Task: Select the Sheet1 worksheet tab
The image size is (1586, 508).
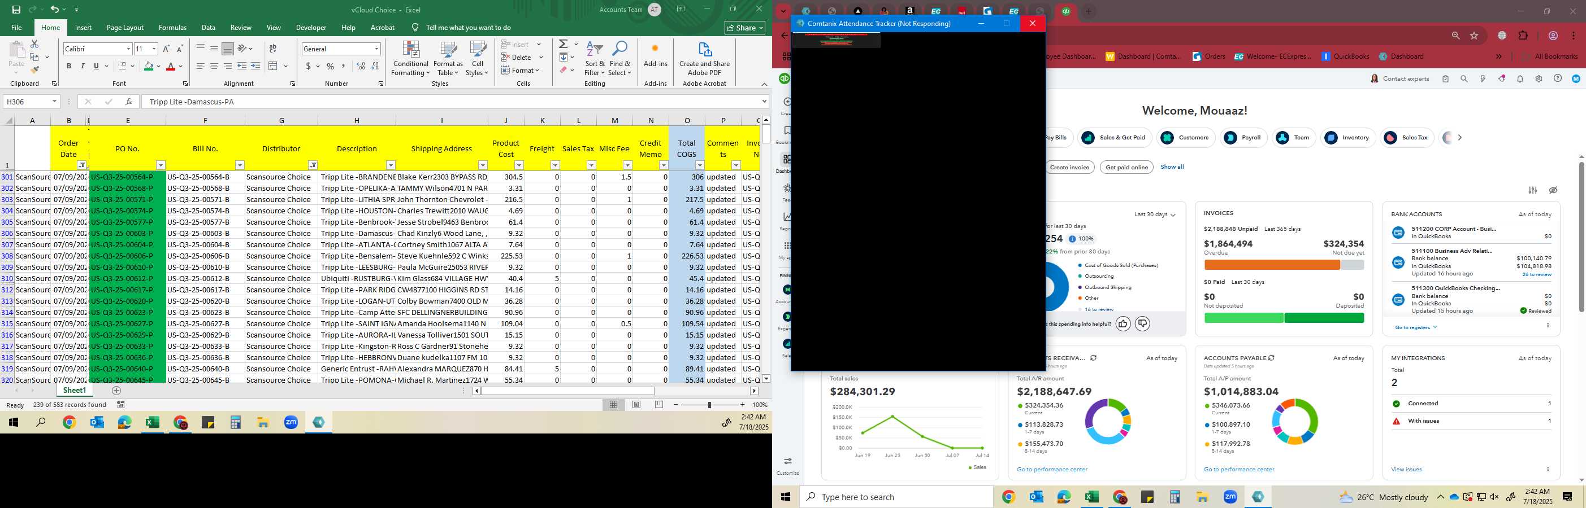Action: click(75, 391)
